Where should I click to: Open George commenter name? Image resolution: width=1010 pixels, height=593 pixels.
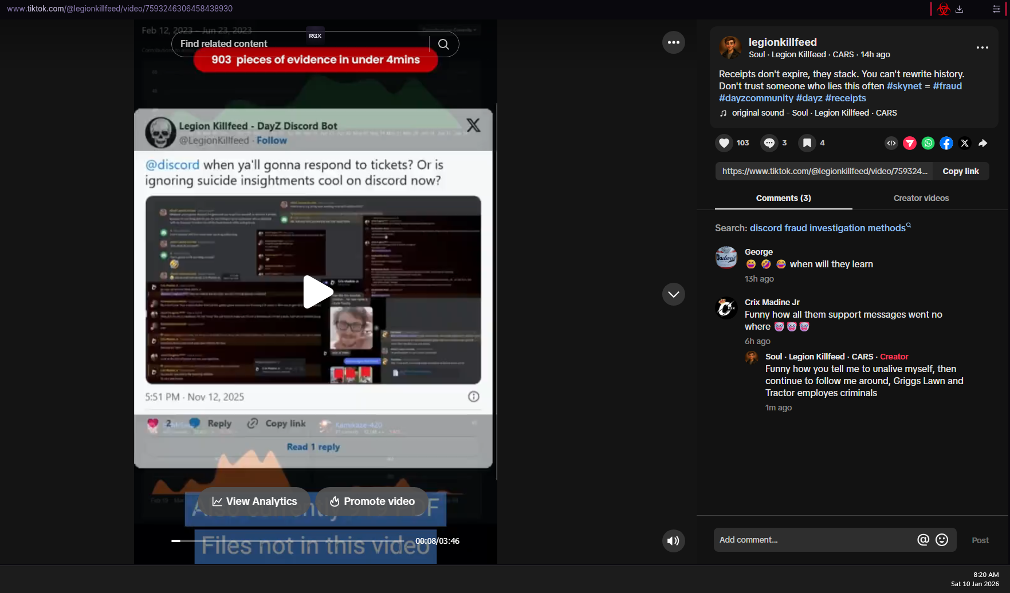click(759, 252)
